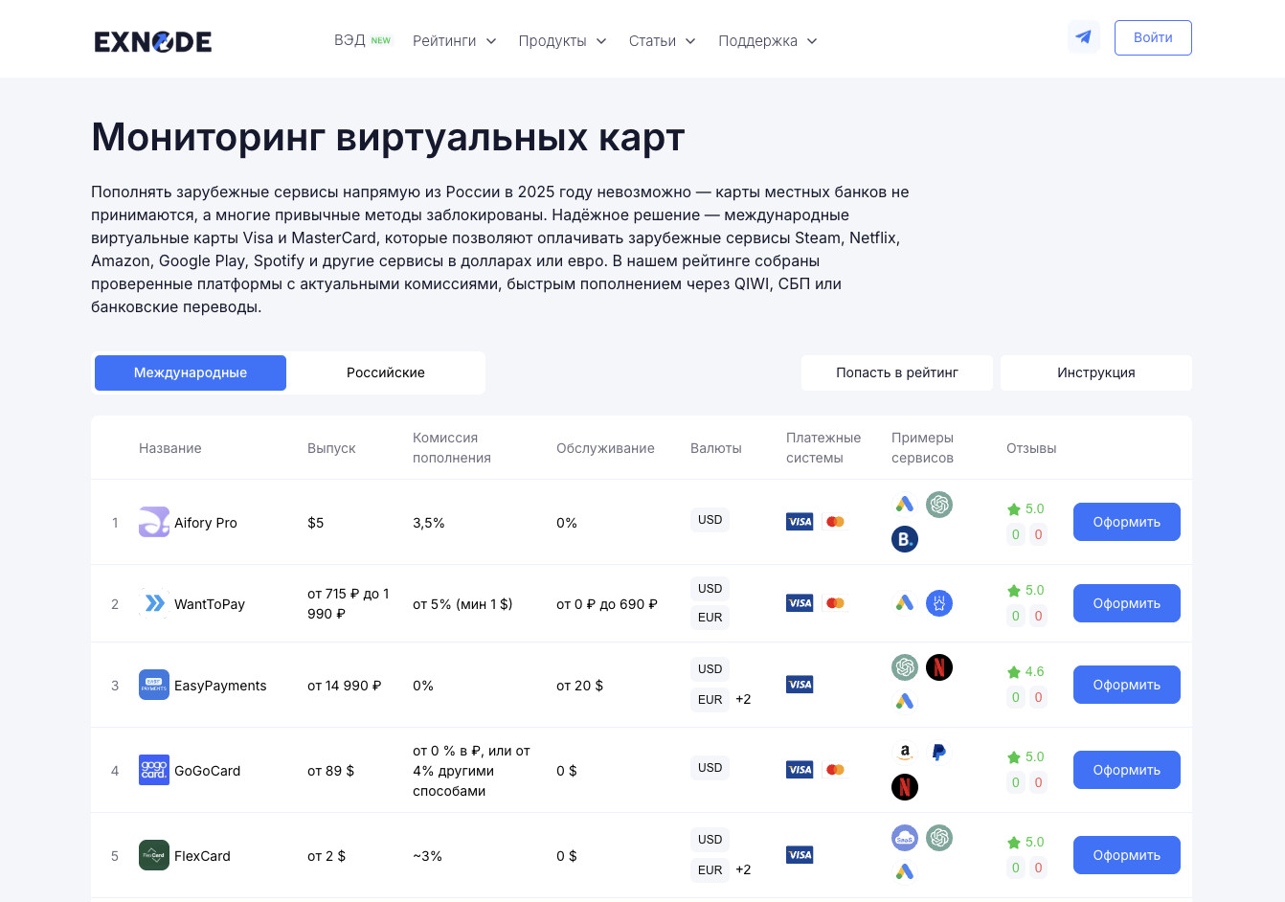The image size is (1285, 902).
Task: Switch to the Международные tab
Action: [191, 372]
